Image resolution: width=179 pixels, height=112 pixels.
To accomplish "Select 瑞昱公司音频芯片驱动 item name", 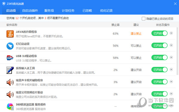I will click(29, 92).
